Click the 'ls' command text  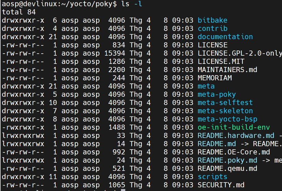click(x=125, y=4)
